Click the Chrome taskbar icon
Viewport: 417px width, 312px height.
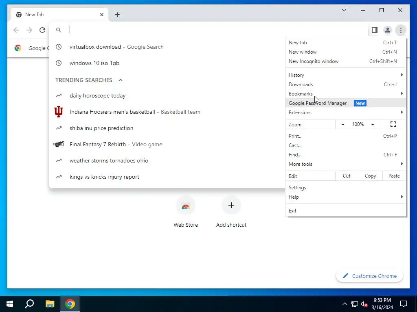click(70, 304)
